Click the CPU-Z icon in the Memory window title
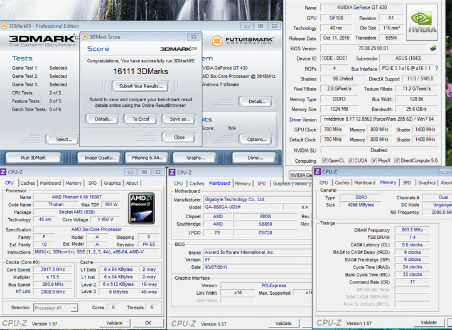 pyautogui.click(x=317, y=172)
